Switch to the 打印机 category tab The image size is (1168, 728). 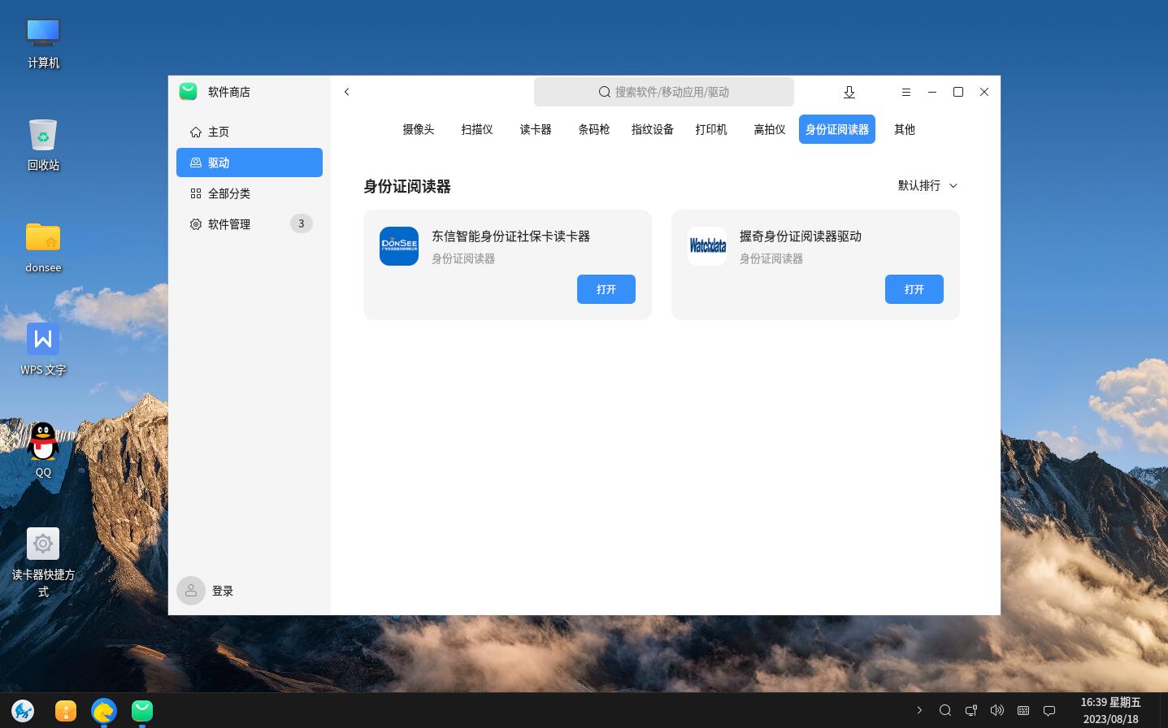point(710,129)
